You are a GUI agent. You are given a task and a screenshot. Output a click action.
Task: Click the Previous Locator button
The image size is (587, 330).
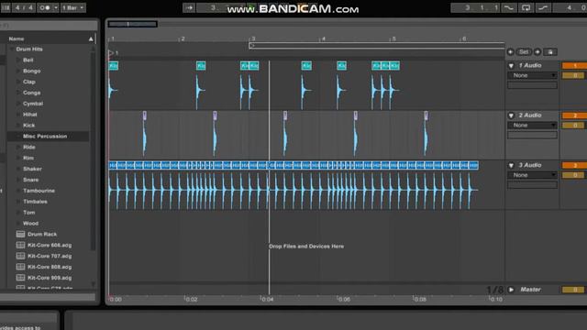510,52
